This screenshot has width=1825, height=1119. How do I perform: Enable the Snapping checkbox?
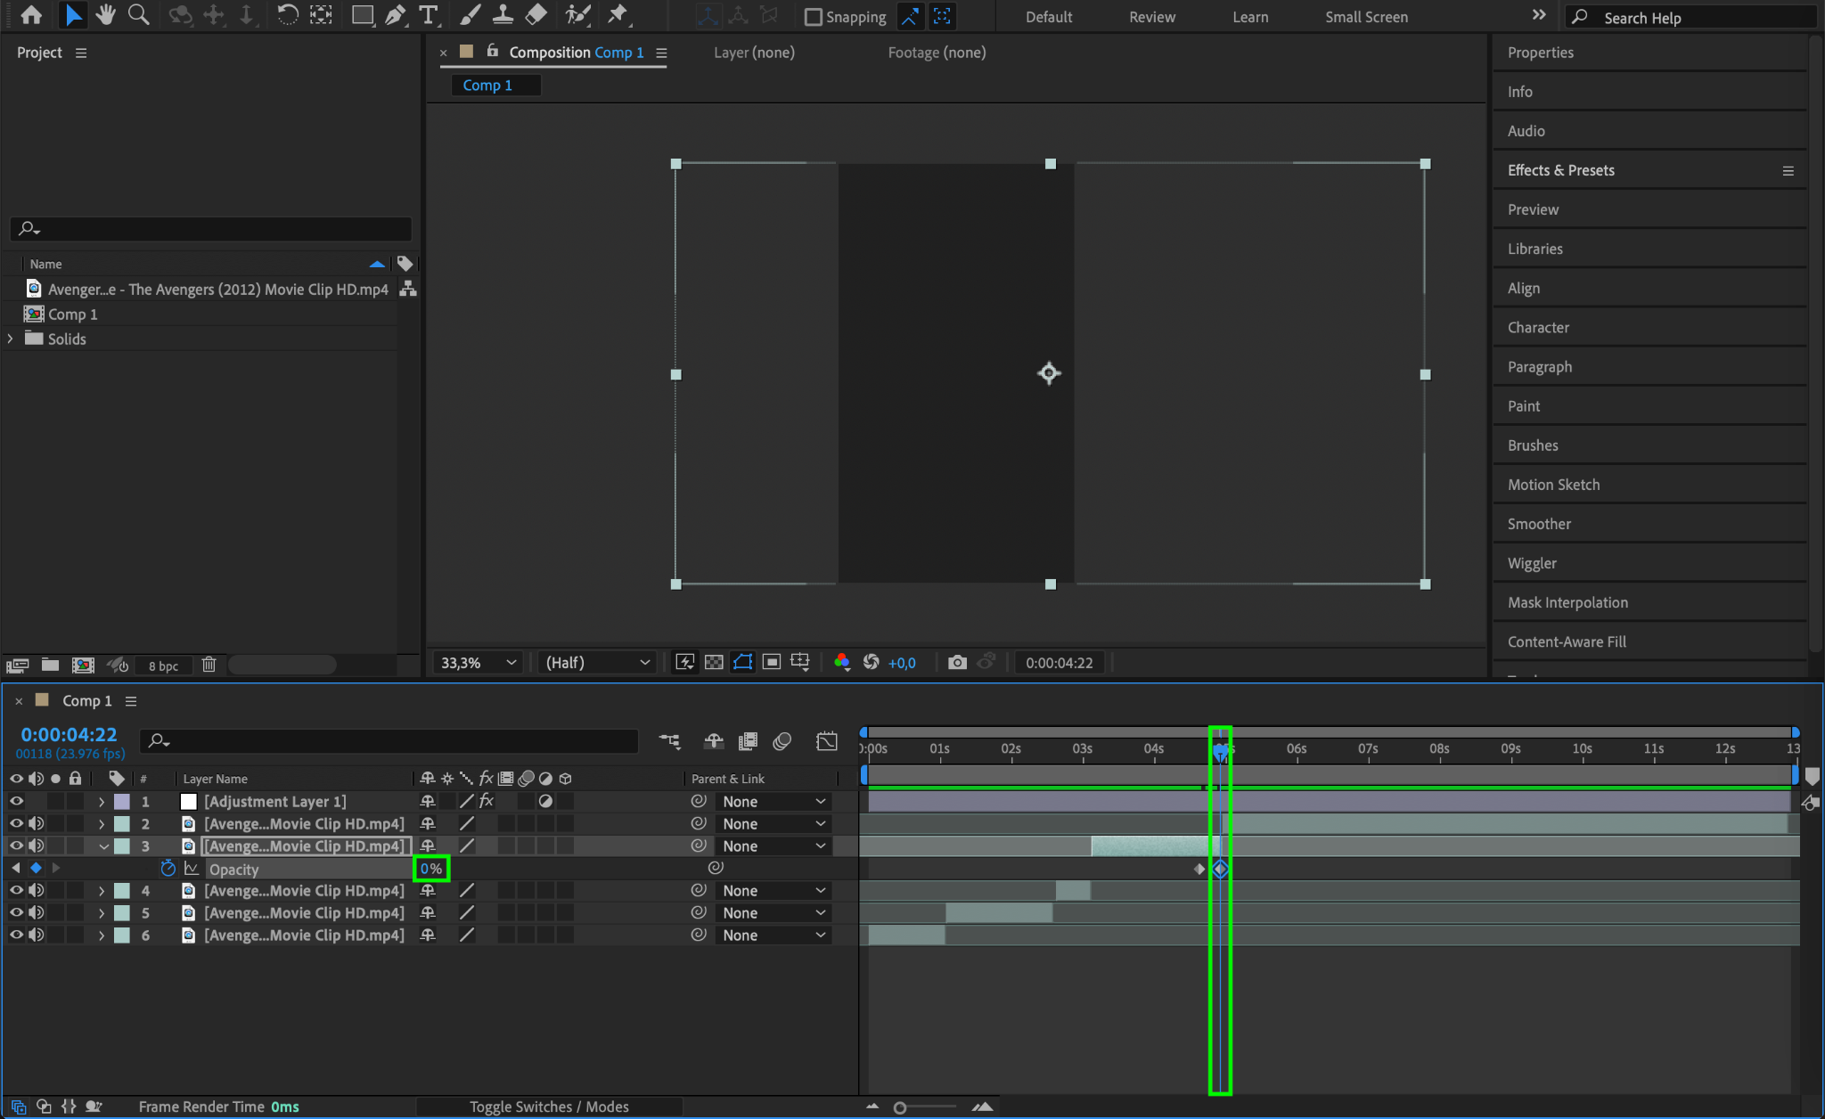tap(813, 17)
